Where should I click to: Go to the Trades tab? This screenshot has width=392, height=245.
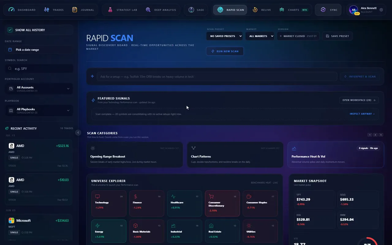coord(54,10)
